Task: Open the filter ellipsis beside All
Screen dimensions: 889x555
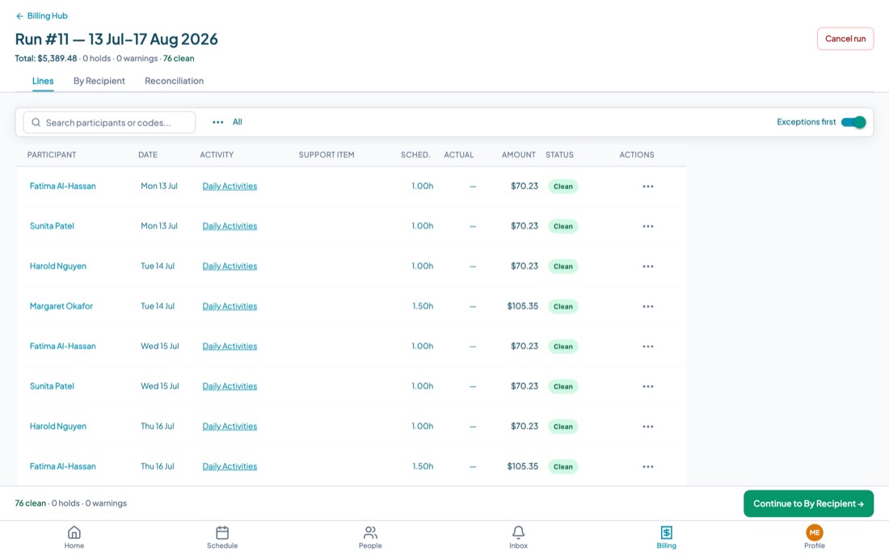Action: (x=217, y=122)
